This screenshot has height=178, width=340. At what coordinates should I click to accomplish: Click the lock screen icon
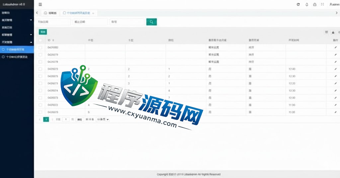coord(315,4)
